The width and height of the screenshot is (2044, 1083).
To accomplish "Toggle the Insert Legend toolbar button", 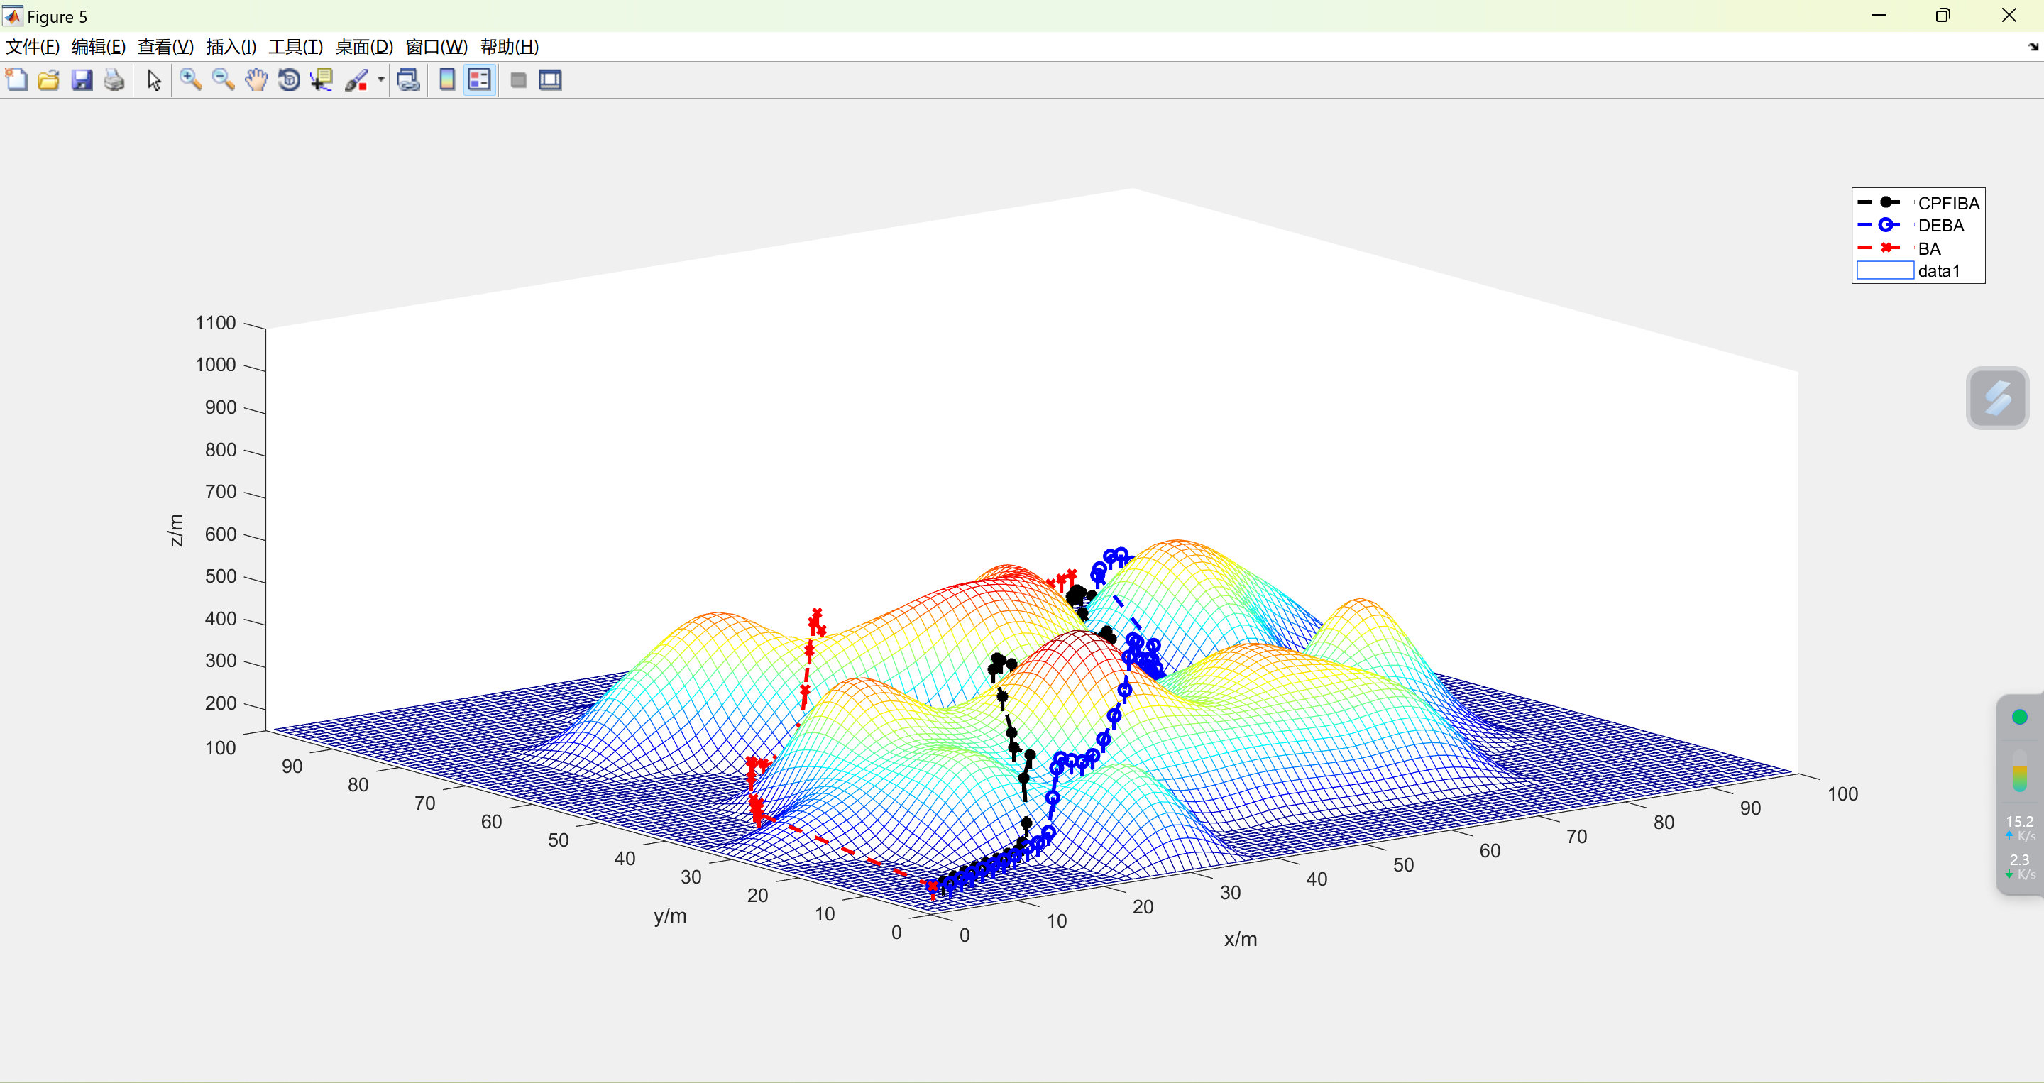I will click(480, 80).
